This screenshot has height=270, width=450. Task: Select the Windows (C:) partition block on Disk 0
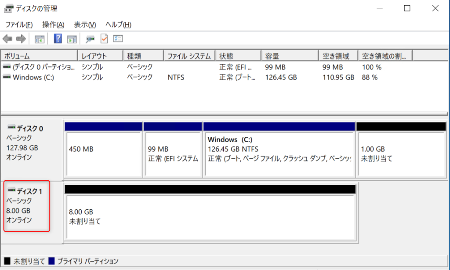pos(279,150)
